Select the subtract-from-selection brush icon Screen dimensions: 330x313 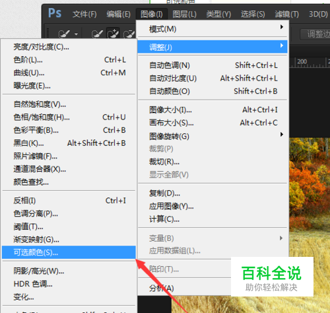(129, 34)
